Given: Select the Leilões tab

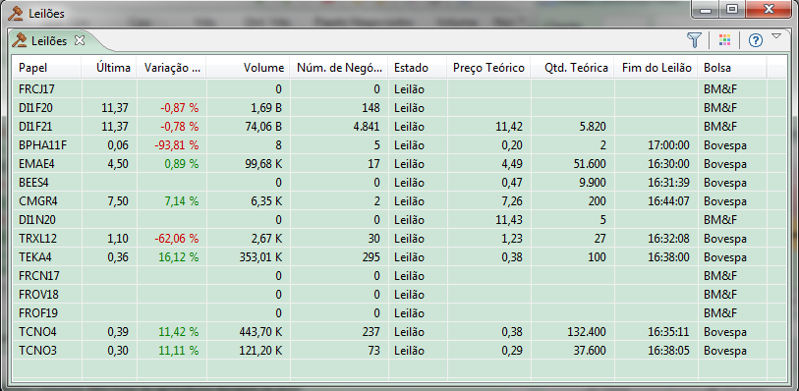Looking at the screenshot, I should [x=49, y=40].
